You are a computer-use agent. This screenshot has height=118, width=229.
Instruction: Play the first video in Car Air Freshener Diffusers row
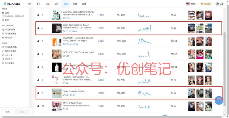[192, 93]
